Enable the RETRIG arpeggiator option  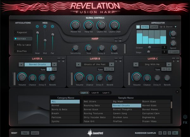point(145,27)
